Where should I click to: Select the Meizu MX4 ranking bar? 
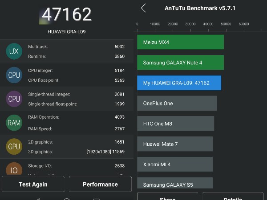tap(181, 42)
